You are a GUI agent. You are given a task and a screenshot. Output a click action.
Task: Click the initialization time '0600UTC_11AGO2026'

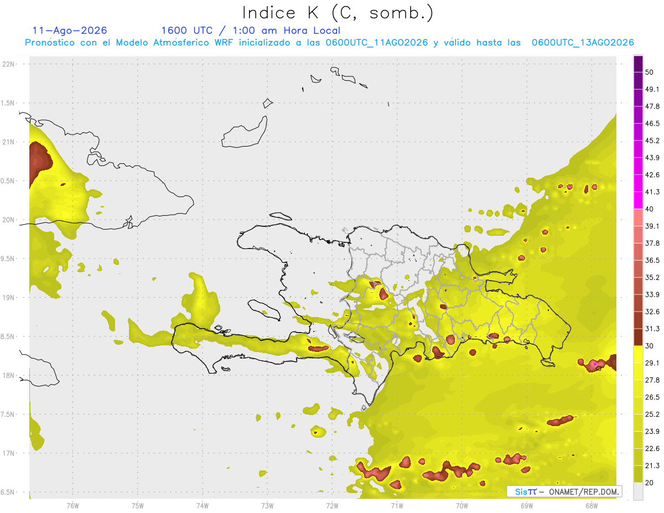377,43
